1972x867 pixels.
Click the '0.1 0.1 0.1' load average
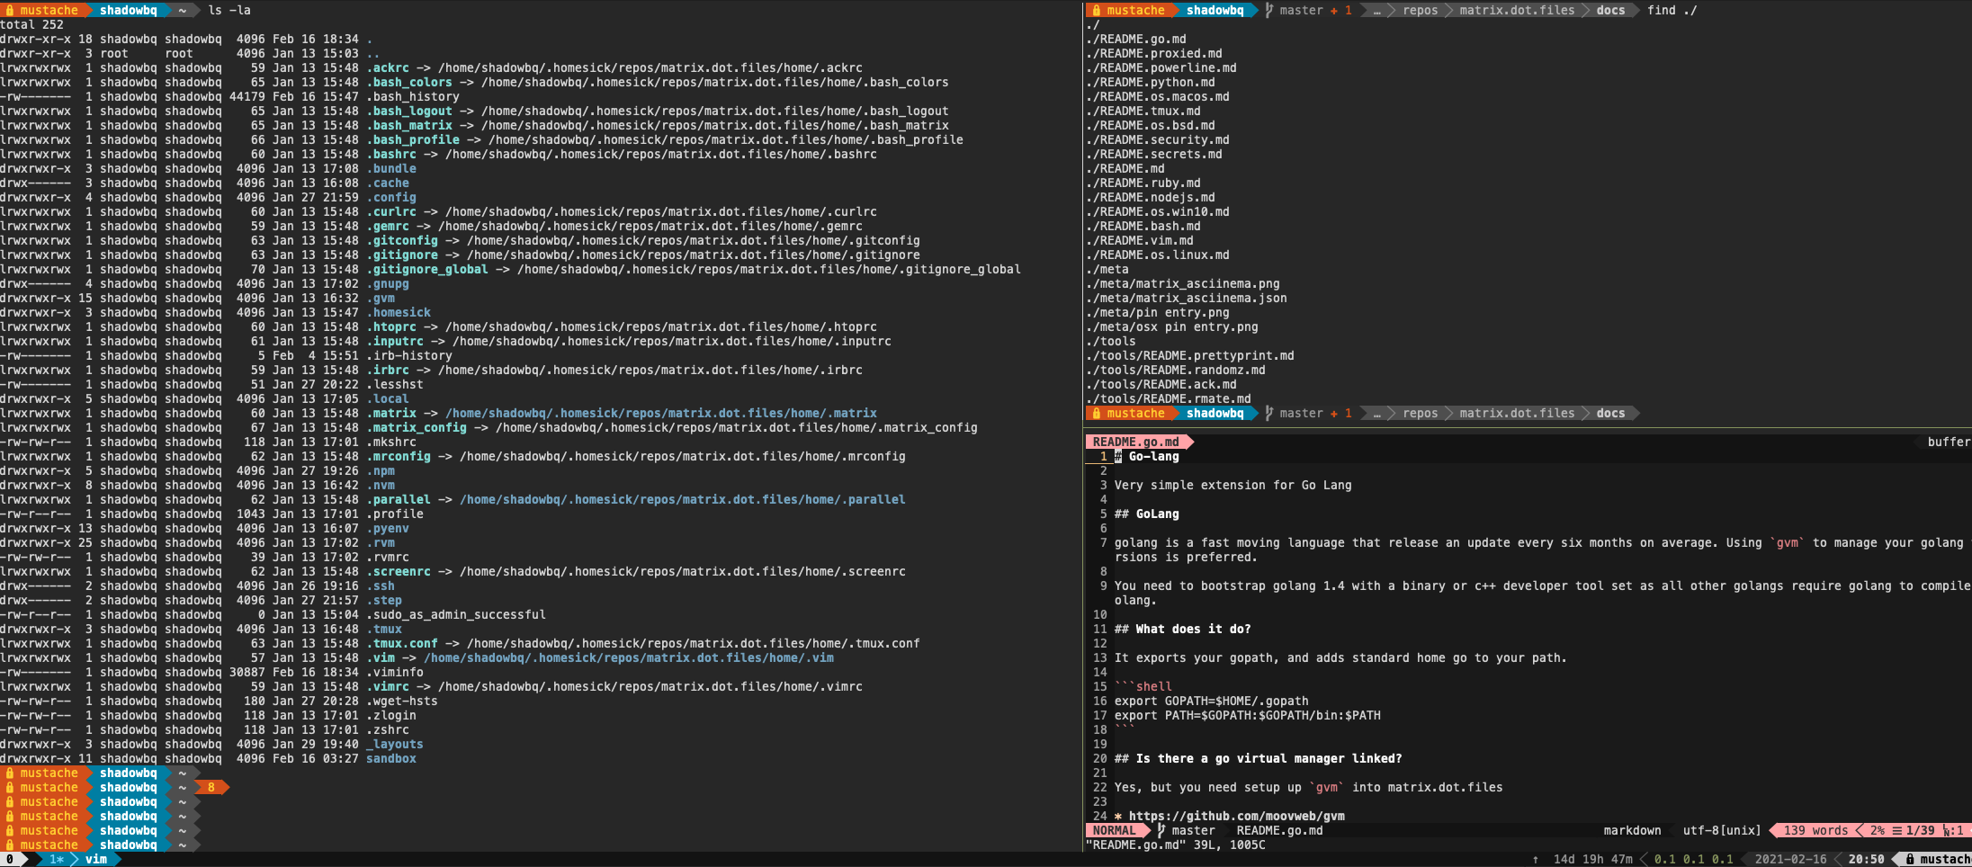click(x=1693, y=860)
